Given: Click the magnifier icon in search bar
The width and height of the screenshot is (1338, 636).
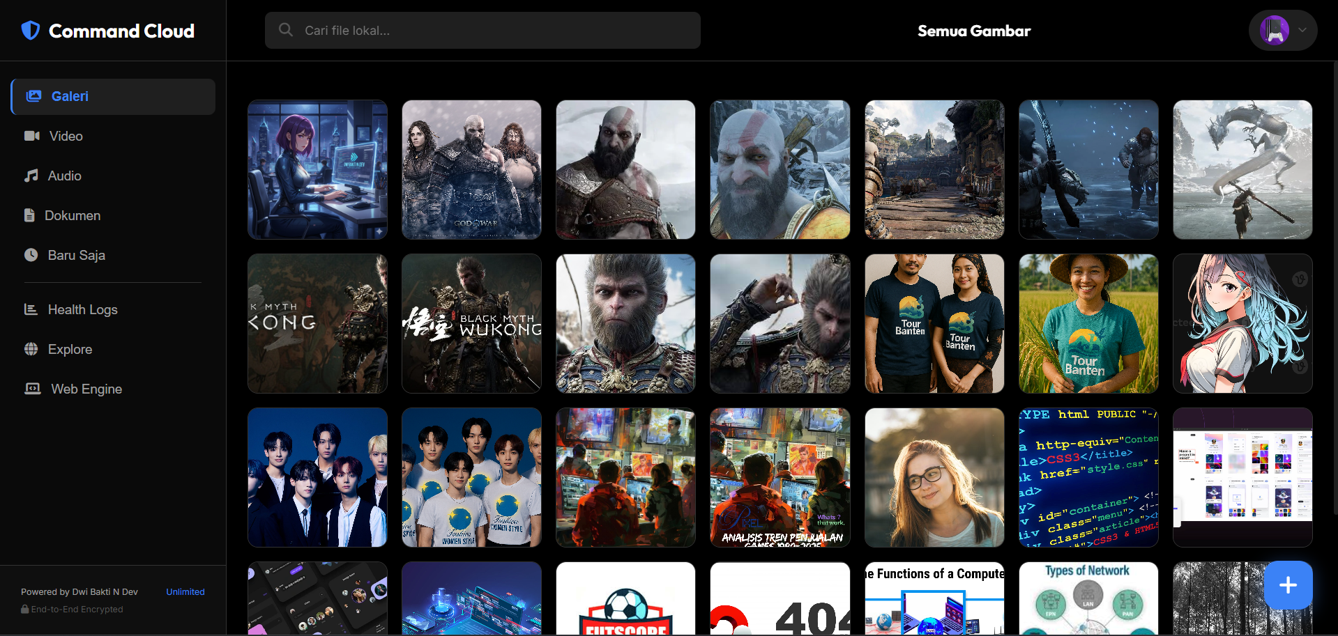Looking at the screenshot, I should point(286,30).
